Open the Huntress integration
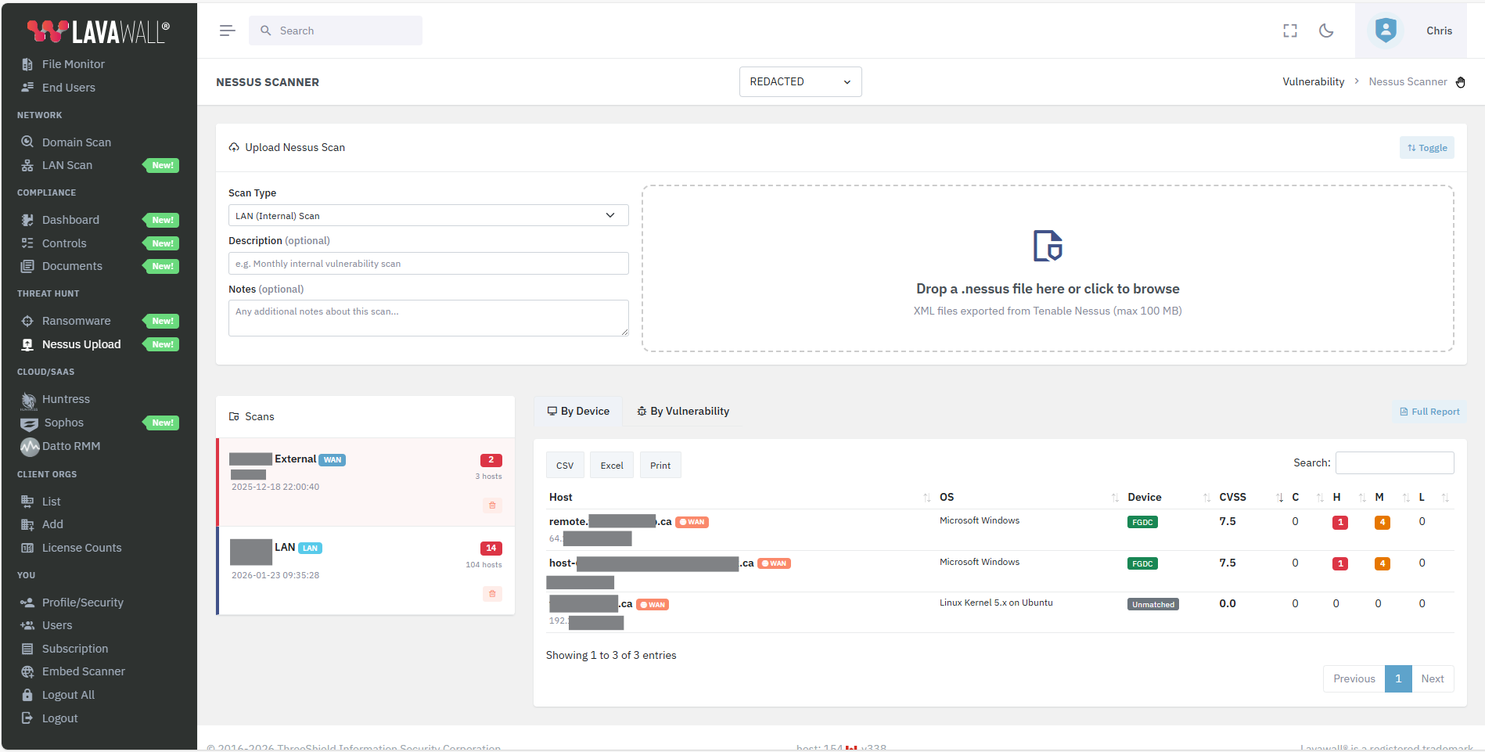 (64, 399)
